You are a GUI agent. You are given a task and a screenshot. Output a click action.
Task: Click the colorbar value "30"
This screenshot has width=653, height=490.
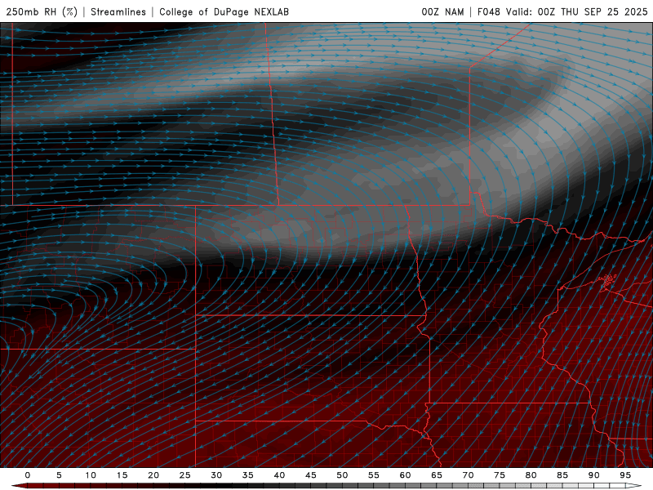(x=216, y=475)
